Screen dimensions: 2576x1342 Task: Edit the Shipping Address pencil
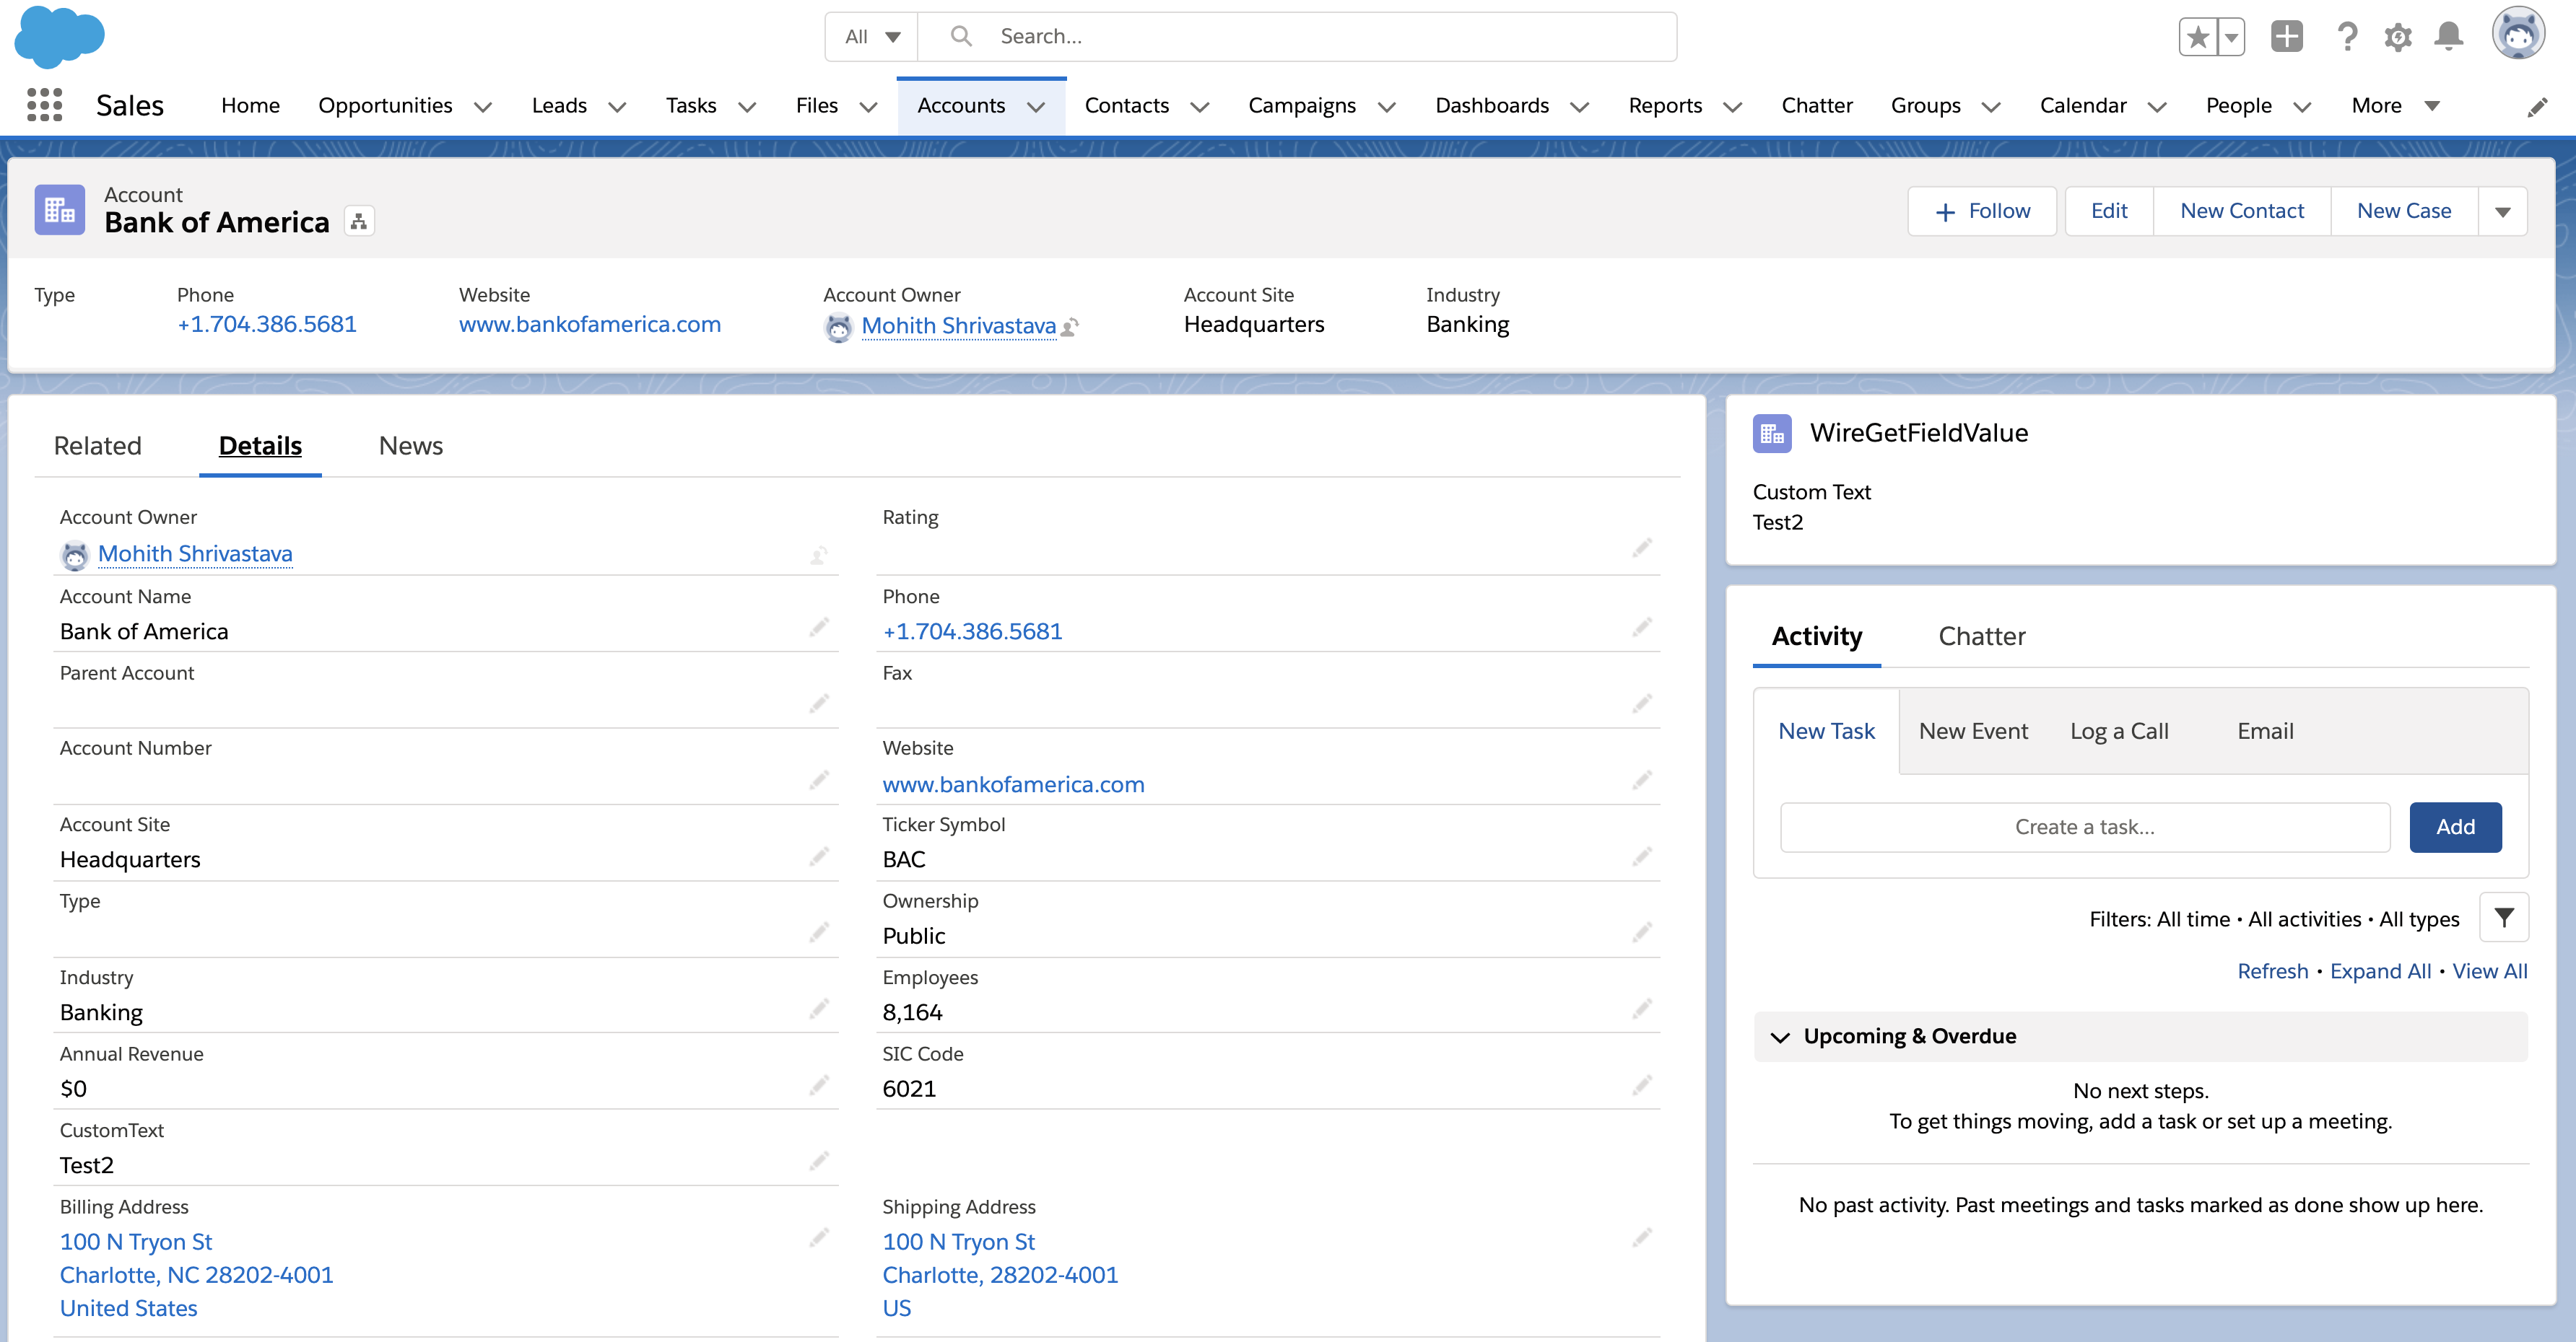(x=1642, y=1239)
